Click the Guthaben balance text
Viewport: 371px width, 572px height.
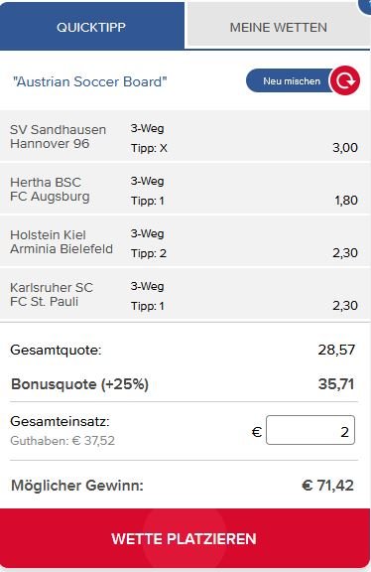click(62, 441)
